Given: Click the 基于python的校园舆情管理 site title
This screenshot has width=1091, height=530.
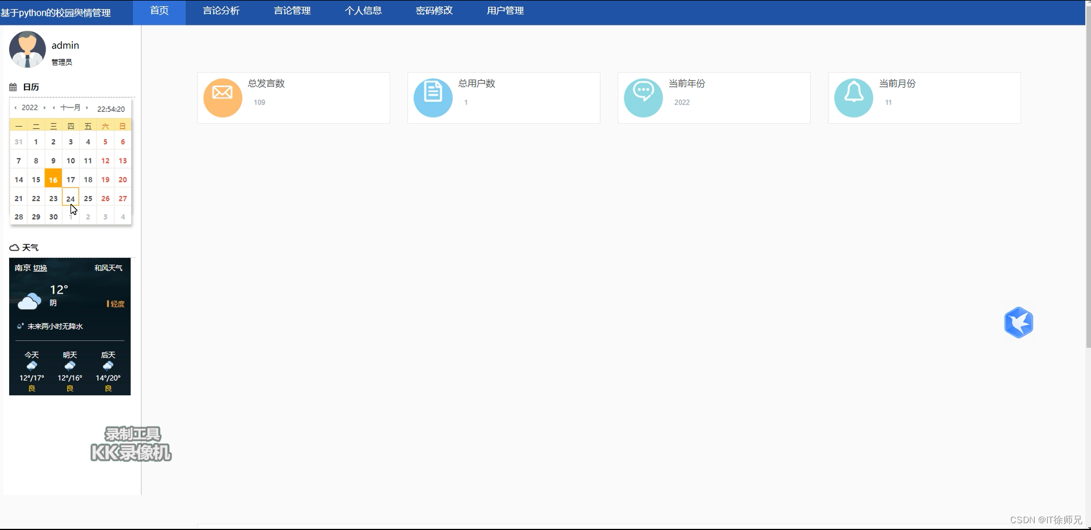Looking at the screenshot, I should coord(56,12).
